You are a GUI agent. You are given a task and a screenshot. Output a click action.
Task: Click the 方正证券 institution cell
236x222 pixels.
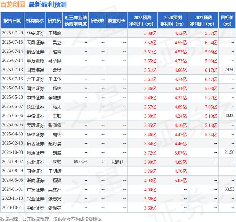pyautogui.click(x=35, y=79)
